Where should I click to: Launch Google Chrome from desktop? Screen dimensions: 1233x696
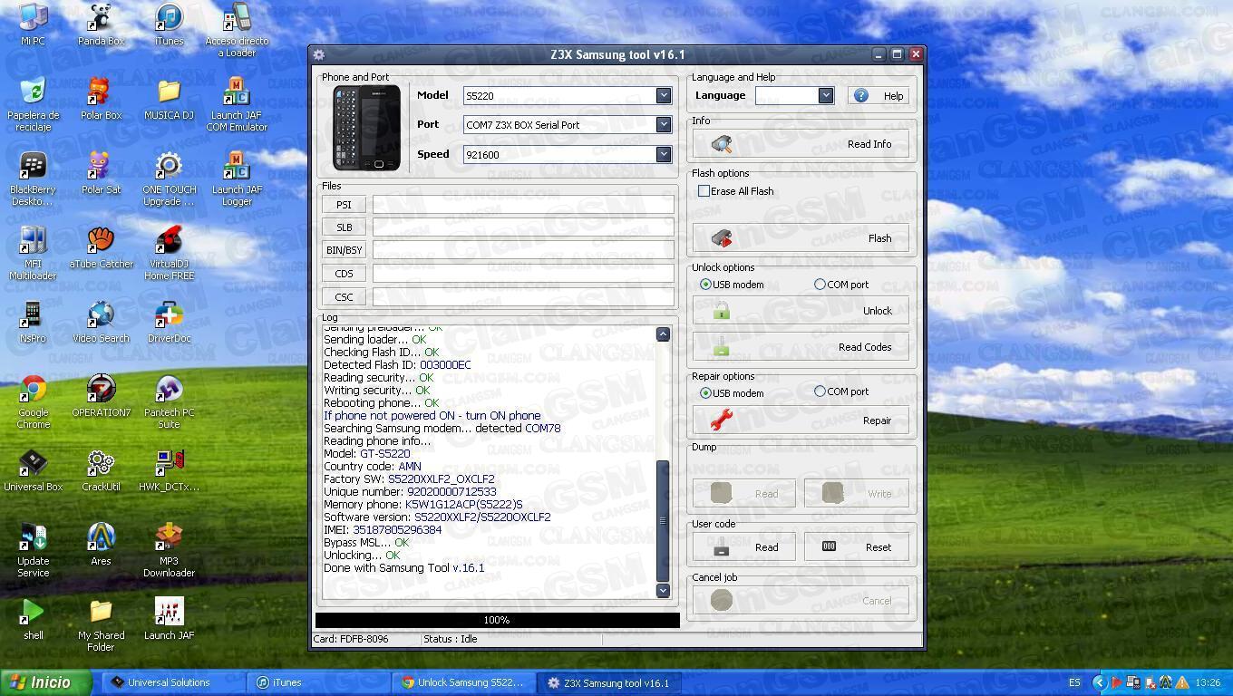(x=34, y=401)
